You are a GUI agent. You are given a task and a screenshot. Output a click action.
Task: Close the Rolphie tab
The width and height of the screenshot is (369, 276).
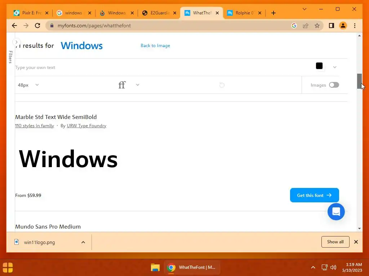260,13
